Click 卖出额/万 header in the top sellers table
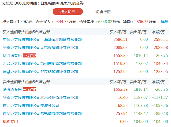The width and height of the screenshot is (171, 127). (x=138, y=82)
